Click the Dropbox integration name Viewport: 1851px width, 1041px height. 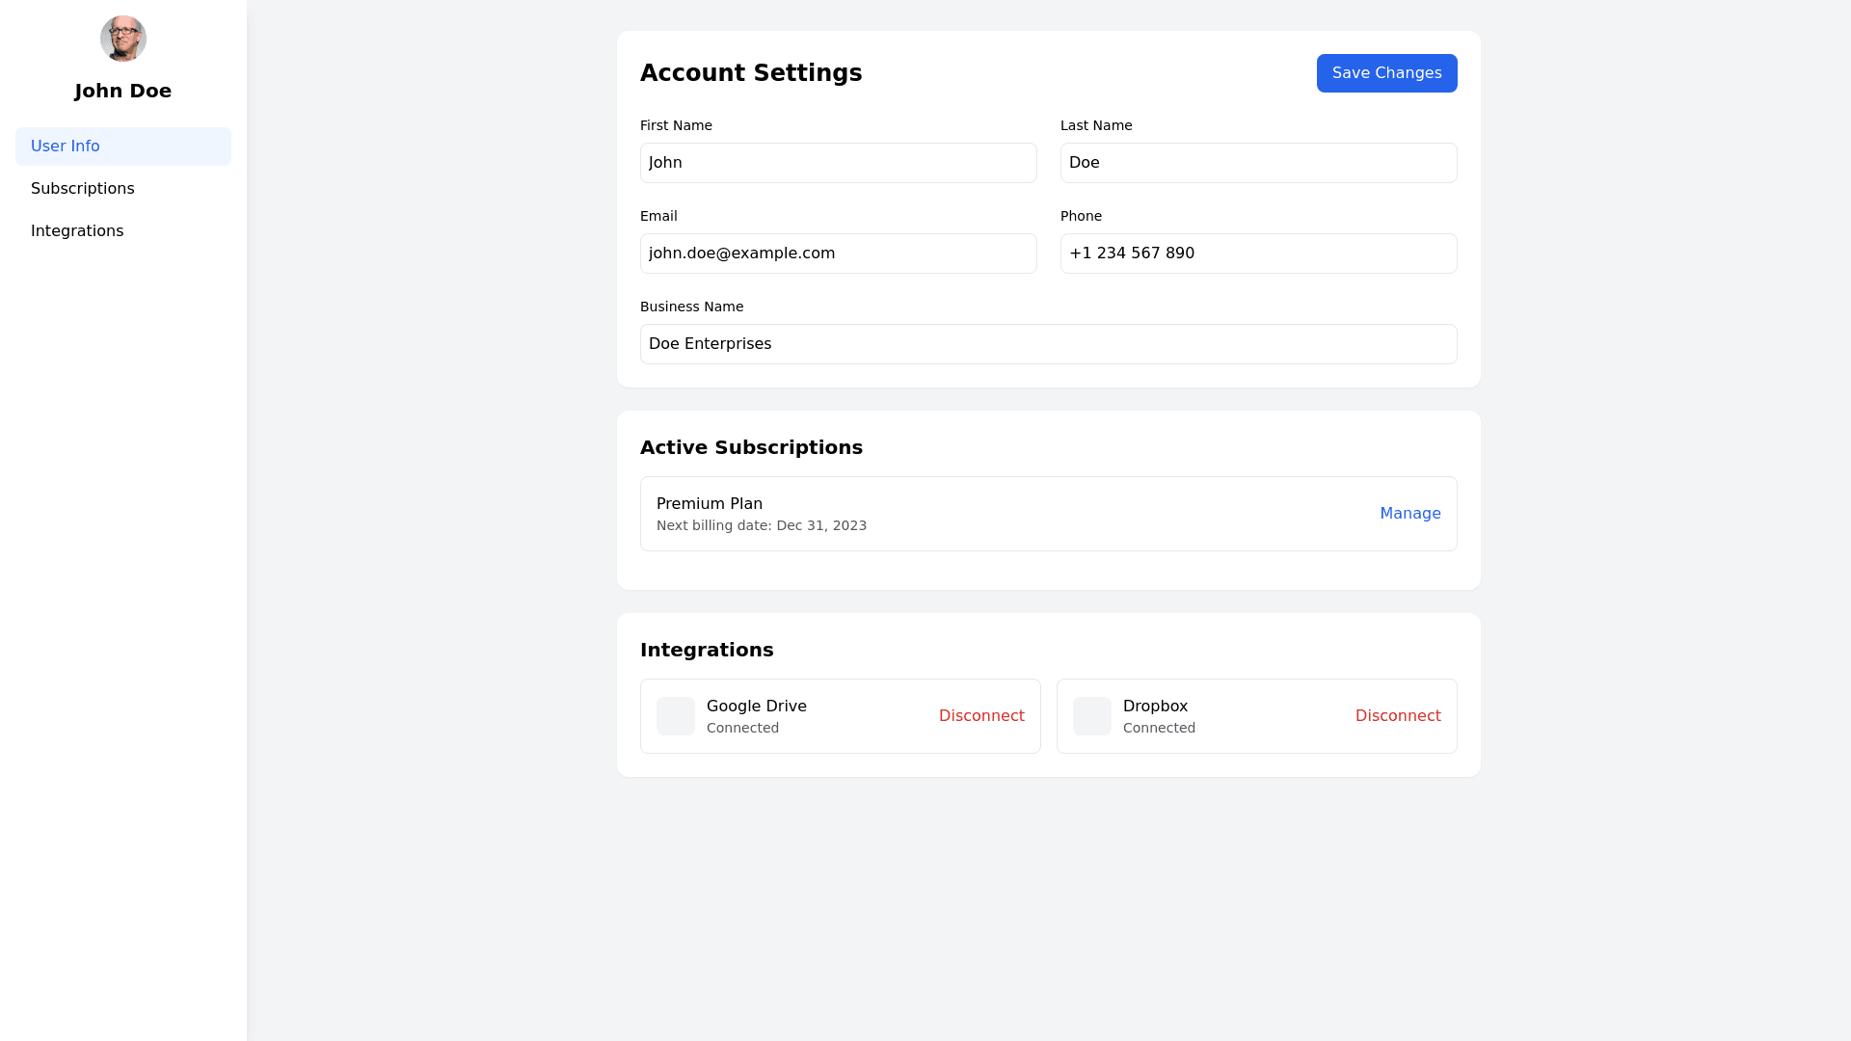1155,707
